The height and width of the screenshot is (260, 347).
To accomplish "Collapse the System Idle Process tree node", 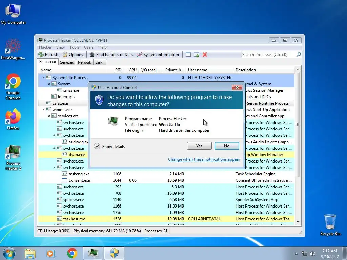I will [x=43, y=78].
